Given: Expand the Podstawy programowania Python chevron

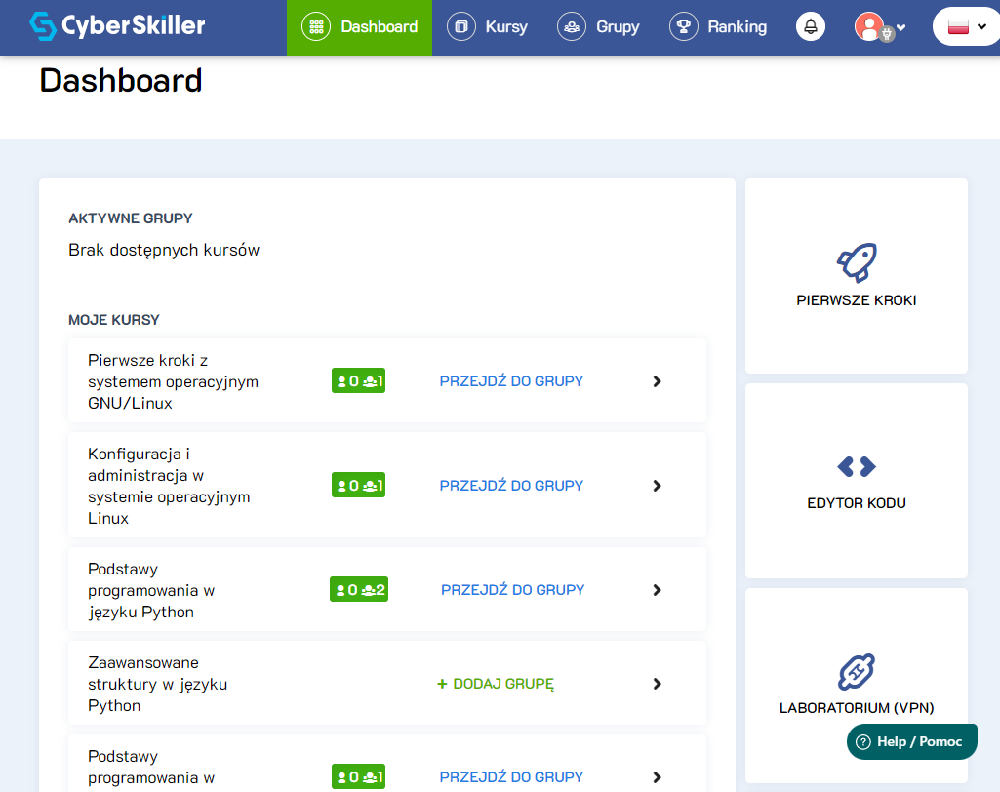Looking at the screenshot, I should point(657,590).
